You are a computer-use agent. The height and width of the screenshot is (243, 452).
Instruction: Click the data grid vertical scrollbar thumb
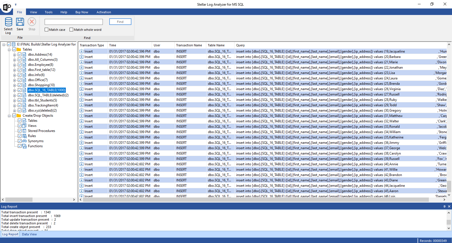point(449,186)
